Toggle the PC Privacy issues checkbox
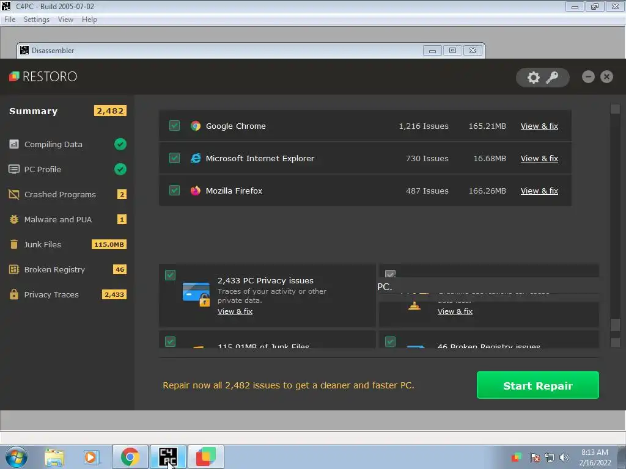 (170, 275)
